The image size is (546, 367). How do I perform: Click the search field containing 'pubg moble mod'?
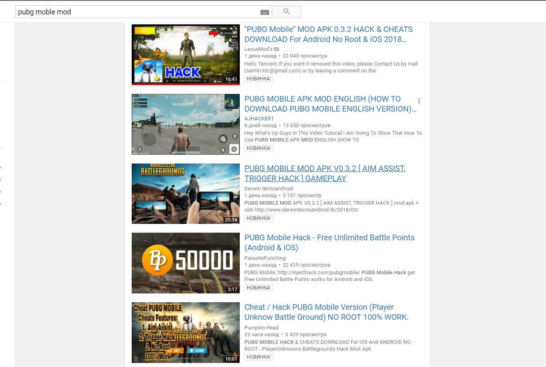(143, 12)
